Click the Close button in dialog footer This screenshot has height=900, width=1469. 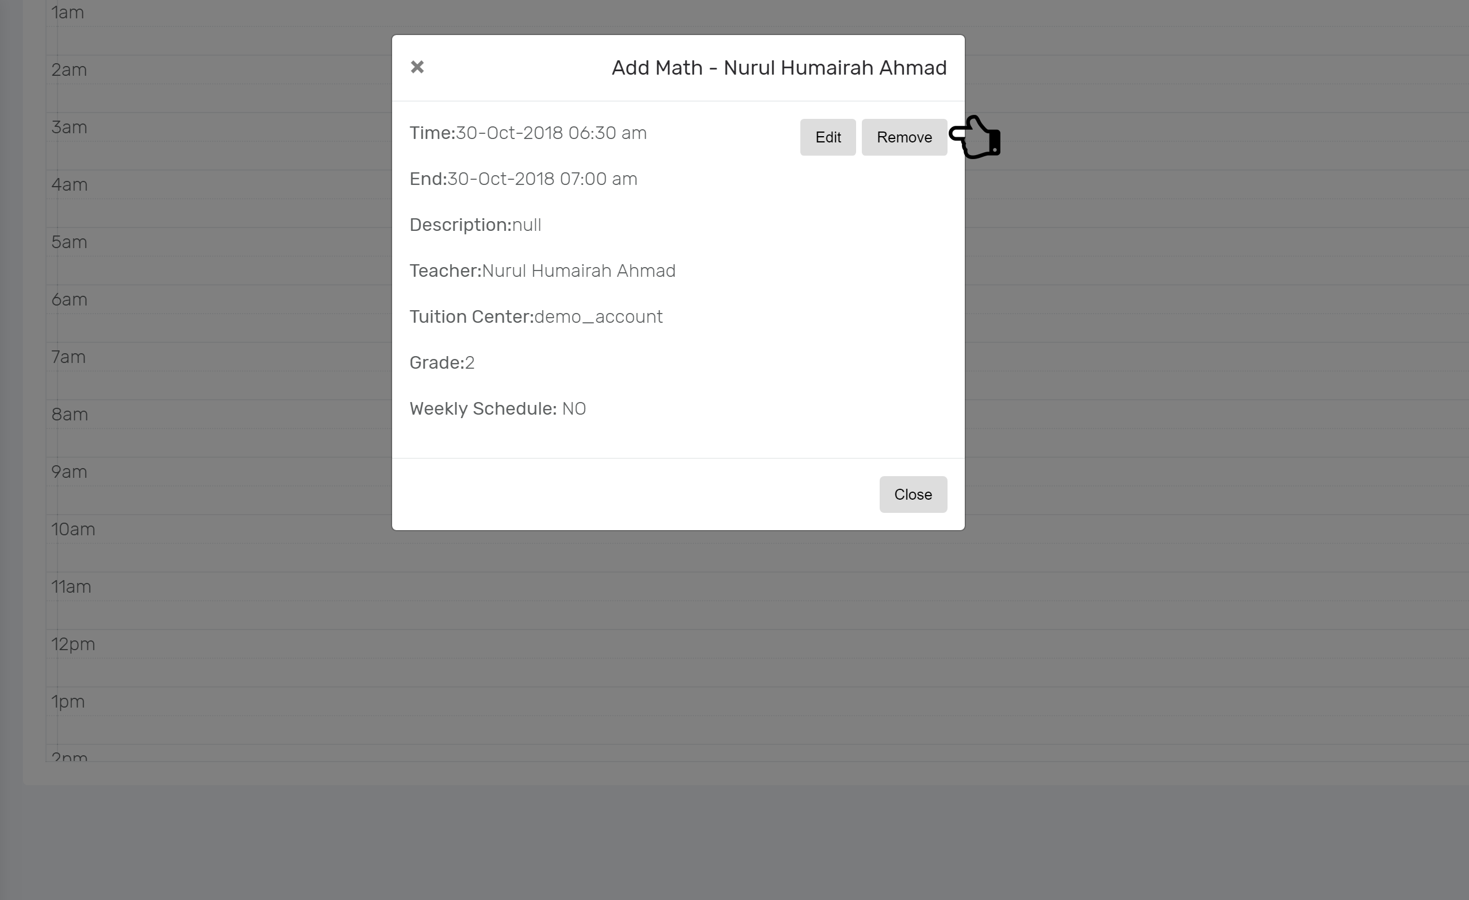913,494
